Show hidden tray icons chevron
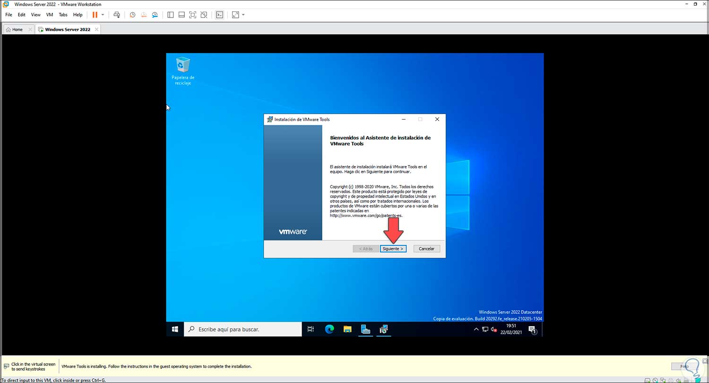The image size is (709, 383). [476, 329]
